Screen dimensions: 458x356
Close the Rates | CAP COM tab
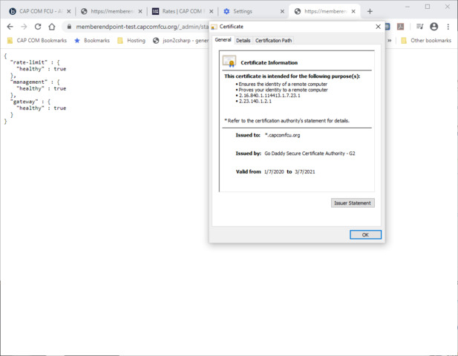tap(211, 11)
